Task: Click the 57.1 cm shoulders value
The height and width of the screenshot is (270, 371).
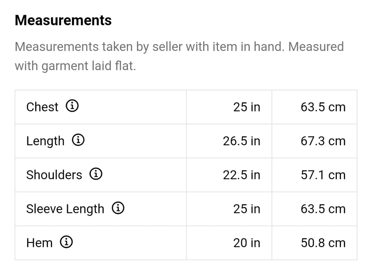Action: (x=323, y=175)
